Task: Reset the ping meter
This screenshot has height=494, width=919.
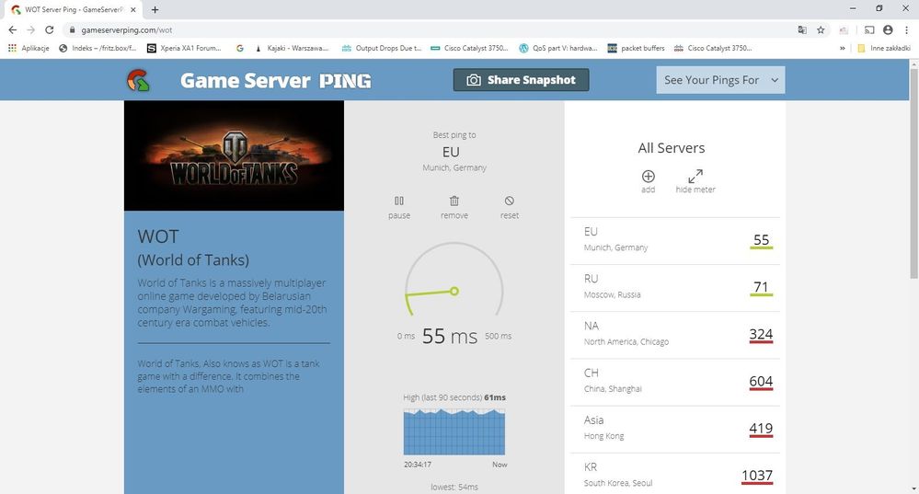Action: click(509, 201)
